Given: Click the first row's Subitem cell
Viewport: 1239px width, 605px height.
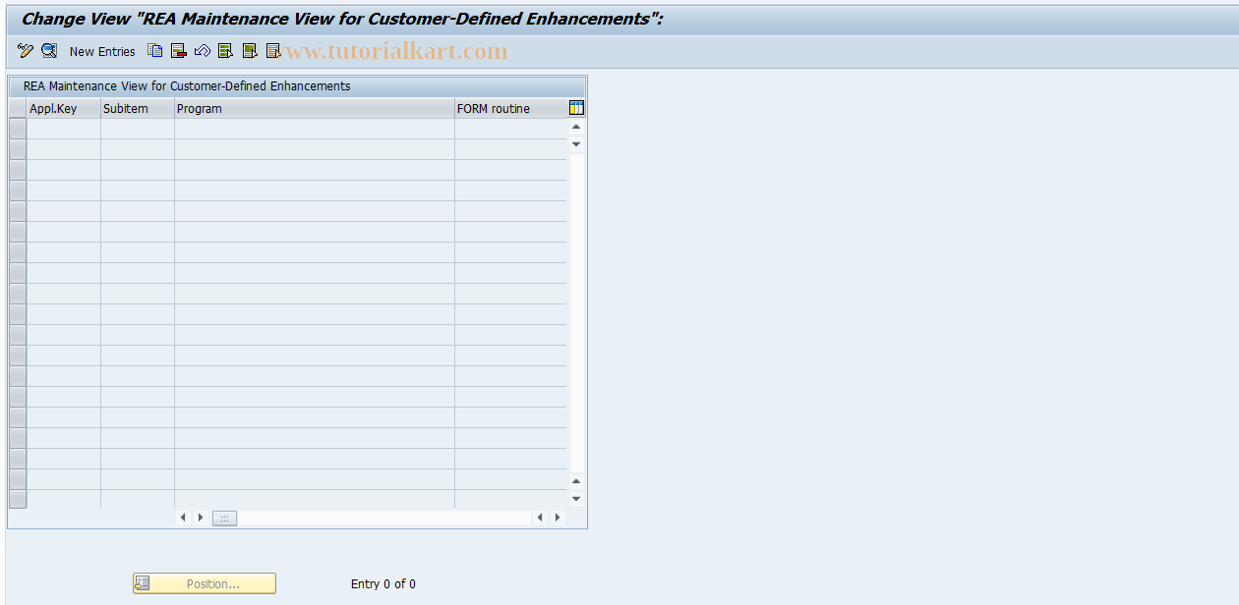Looking at the screenshot, I should click(x=138, y=129).
